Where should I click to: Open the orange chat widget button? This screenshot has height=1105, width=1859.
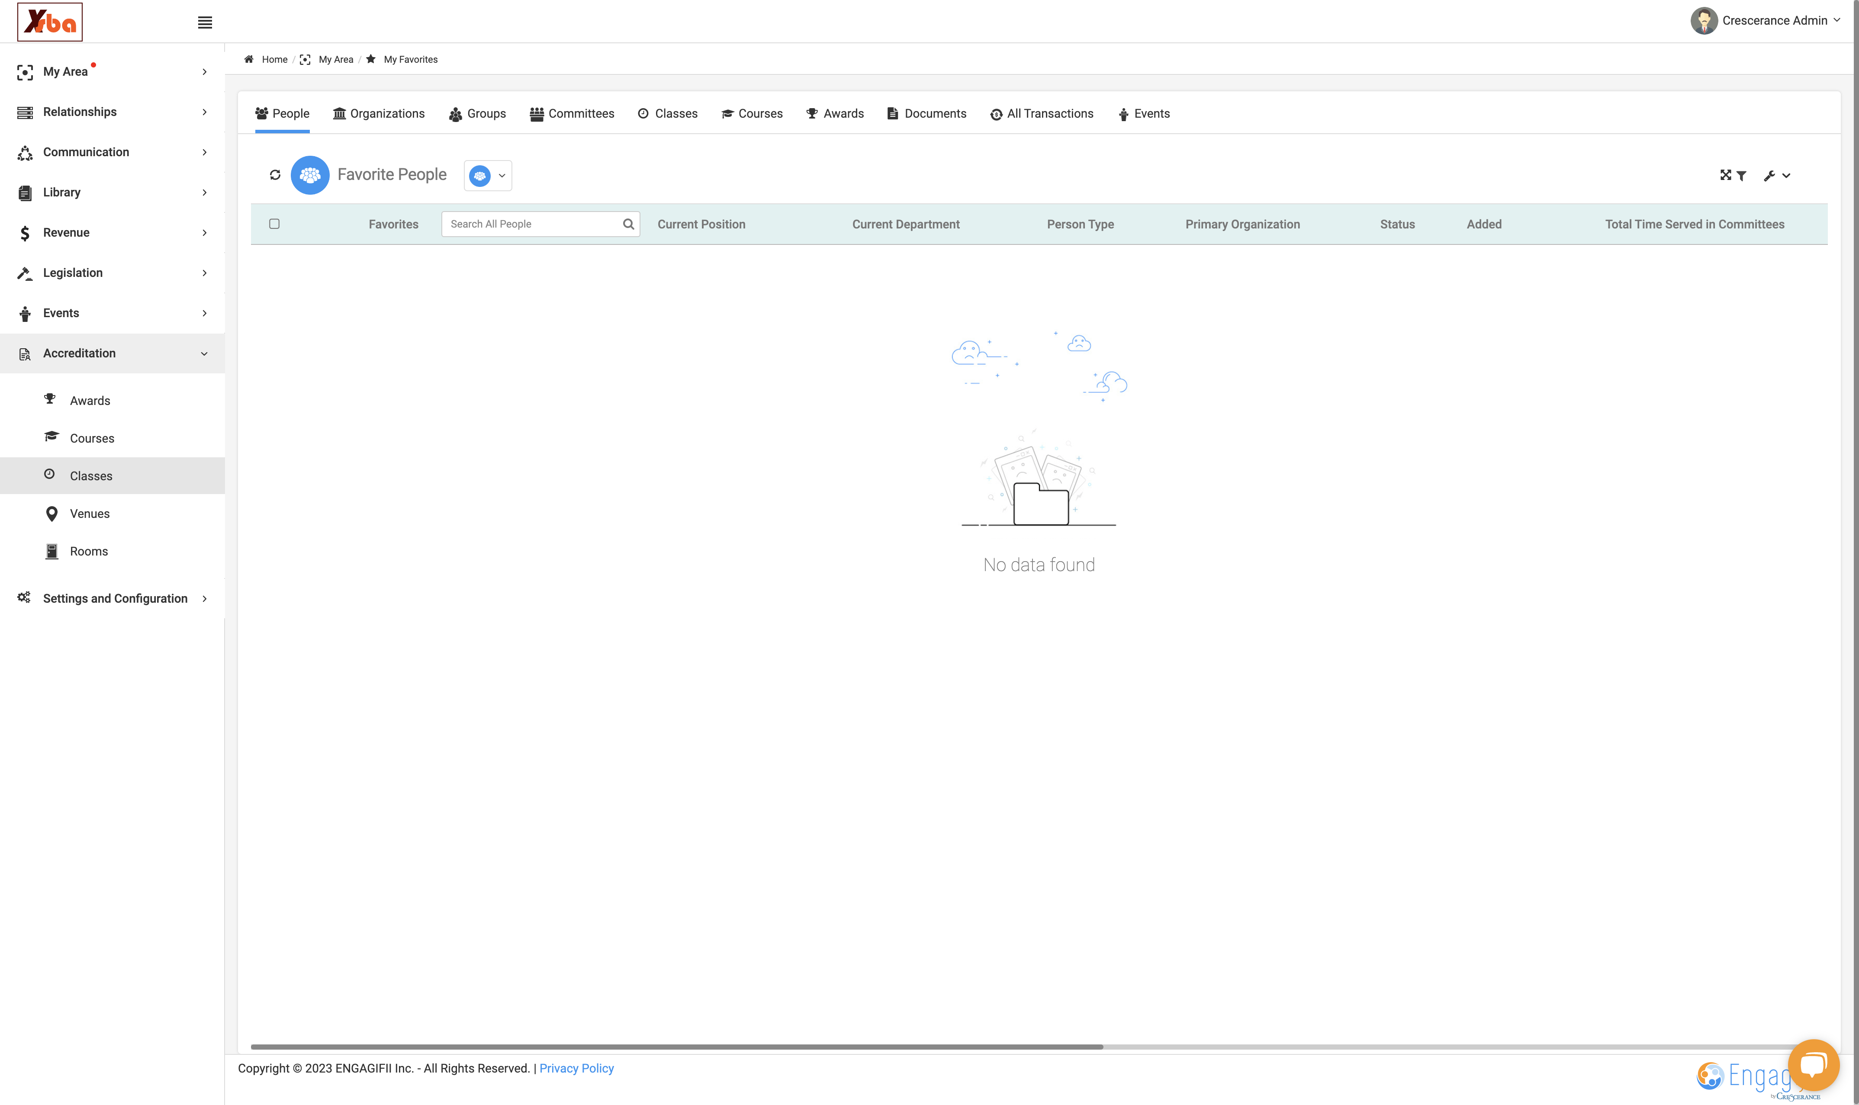point(1813,1065)
